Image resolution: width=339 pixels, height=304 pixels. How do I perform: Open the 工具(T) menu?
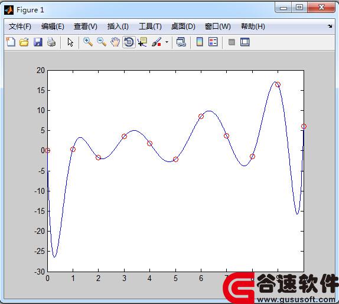pyautogui.click(x=150, y=27)
